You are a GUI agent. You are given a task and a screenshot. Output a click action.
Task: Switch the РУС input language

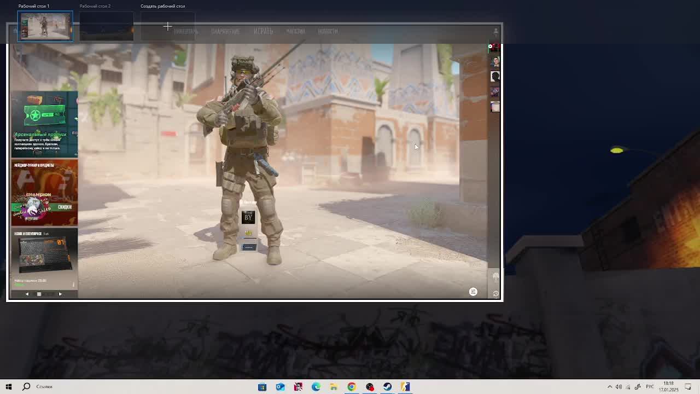click(x=650, y=387)
